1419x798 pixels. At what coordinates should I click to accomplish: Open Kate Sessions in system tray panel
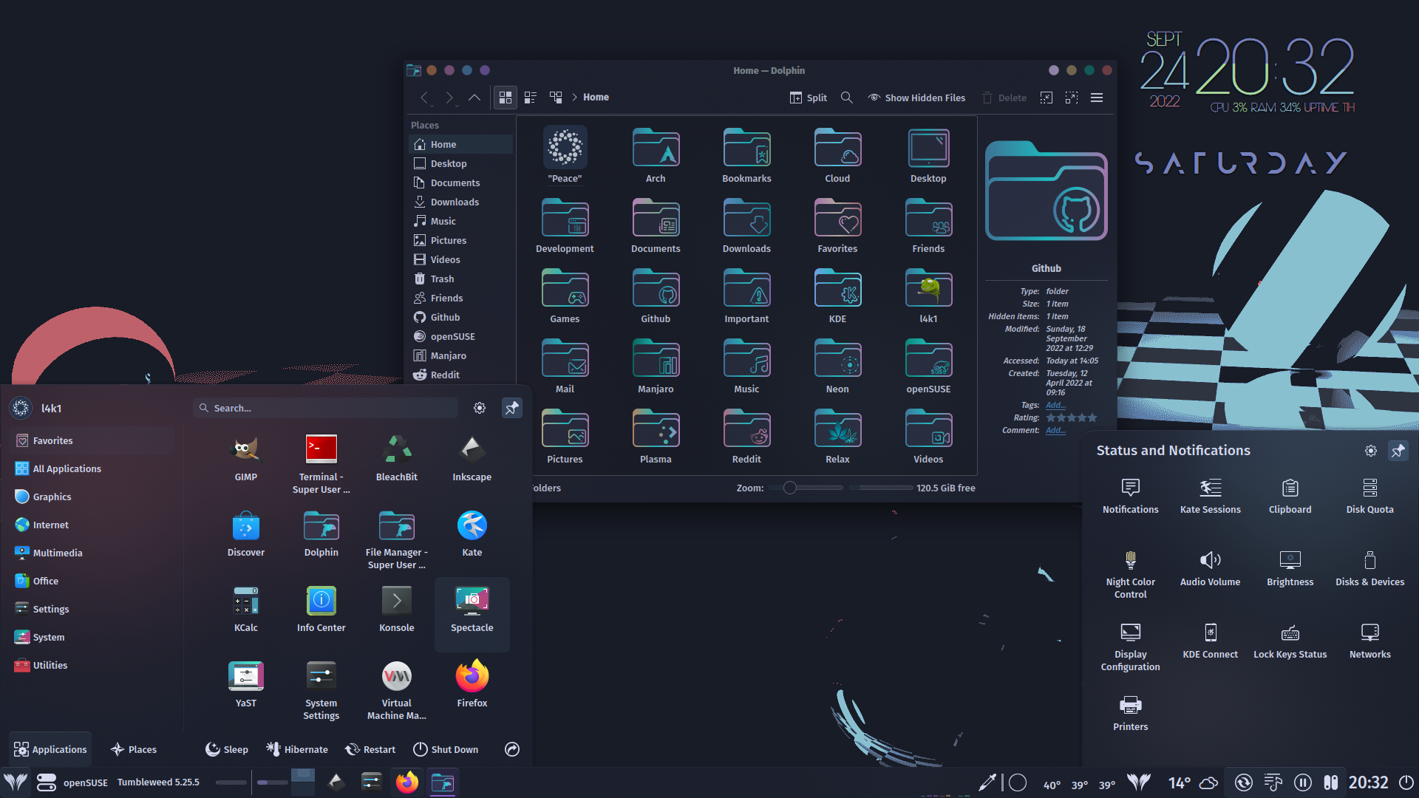point(1210,496)
